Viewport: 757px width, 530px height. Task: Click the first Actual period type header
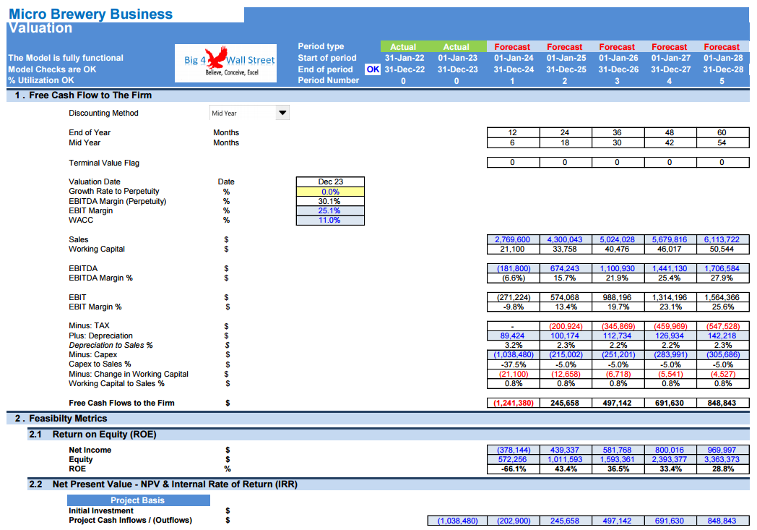click(403, 47)
